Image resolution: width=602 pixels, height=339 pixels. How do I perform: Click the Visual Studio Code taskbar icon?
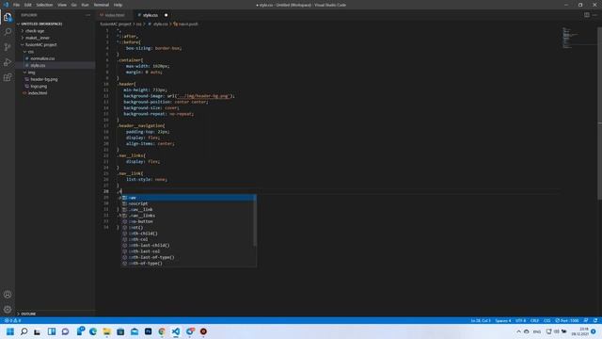click(176, 331)
